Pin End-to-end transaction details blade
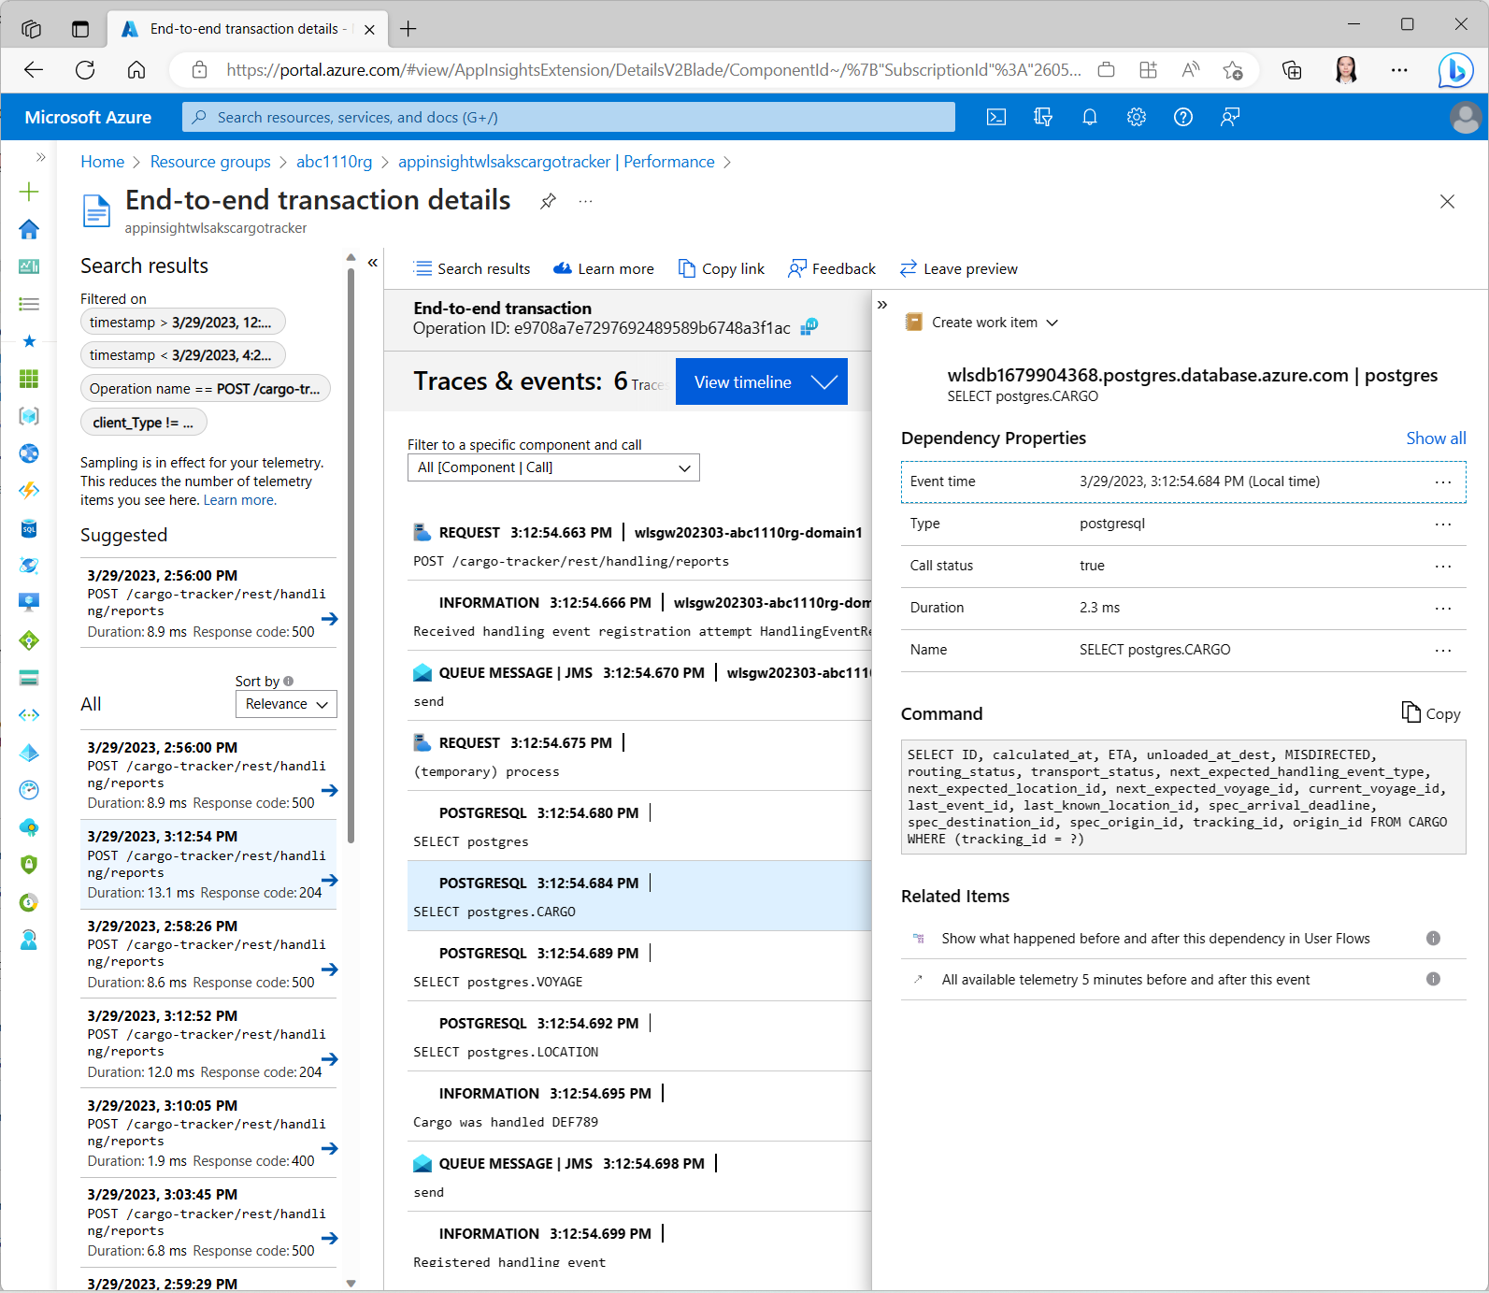The height and width of the screenshot is (1293, 1489). (549, 201)
